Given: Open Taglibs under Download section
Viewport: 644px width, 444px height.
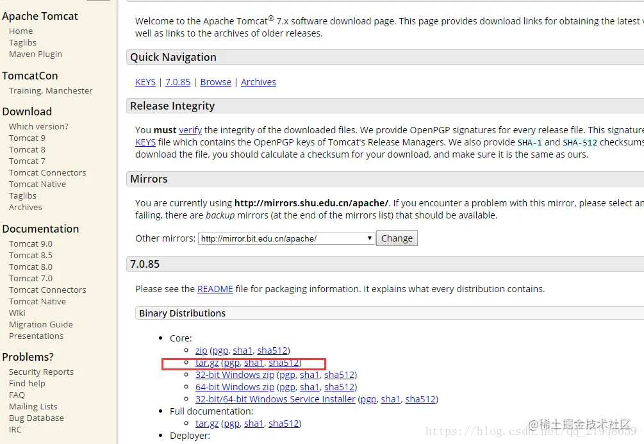Looking at the screenshot, I should point(22,196).
